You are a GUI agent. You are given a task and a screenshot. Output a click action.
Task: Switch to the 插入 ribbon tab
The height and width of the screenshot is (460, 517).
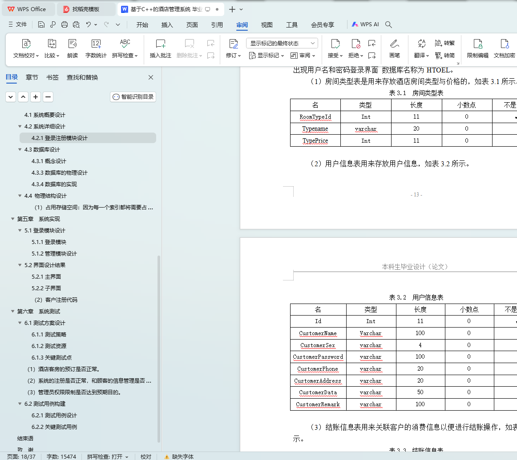pos(167,25)
